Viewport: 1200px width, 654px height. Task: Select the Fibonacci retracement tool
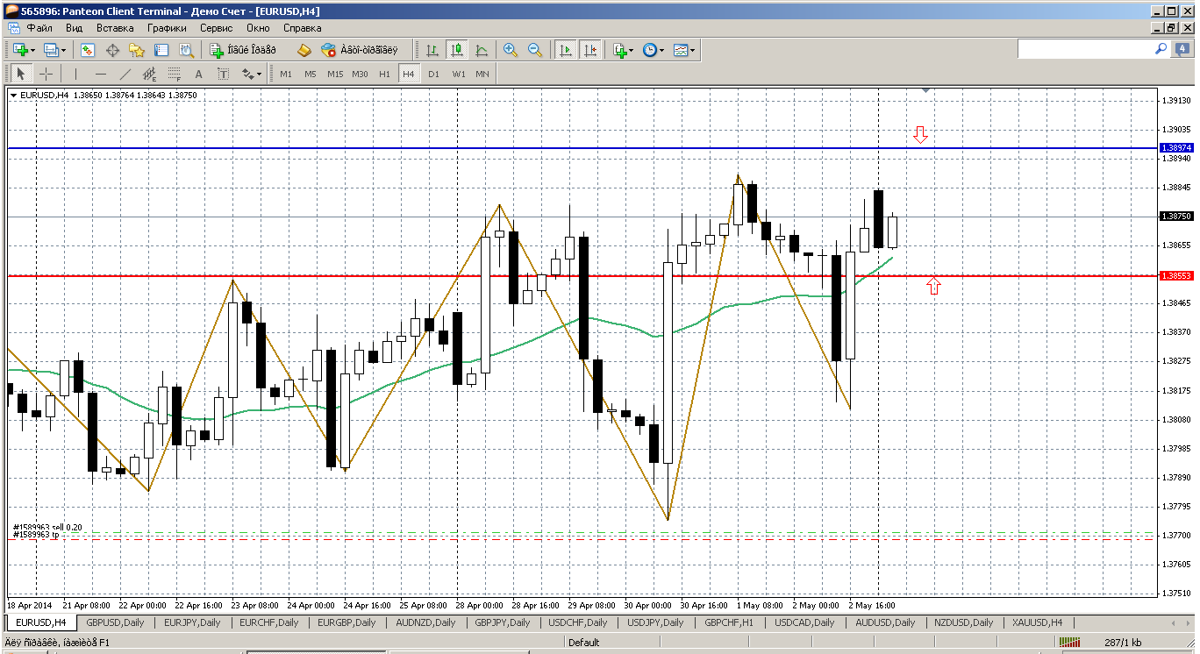175,75
